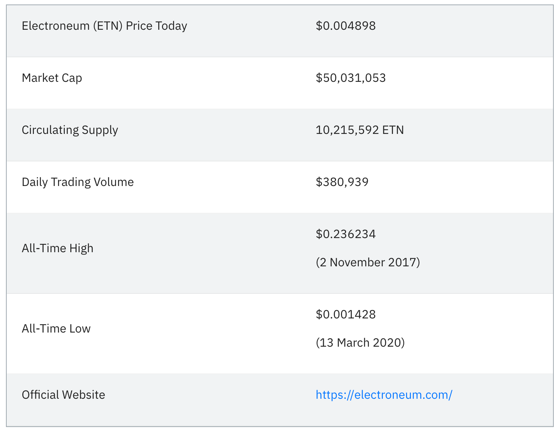The width and height of the screenshot is (559, 430).
Task: Select the 'Electroneum (ETN) Price Today' label
Action: click(104, 26)
